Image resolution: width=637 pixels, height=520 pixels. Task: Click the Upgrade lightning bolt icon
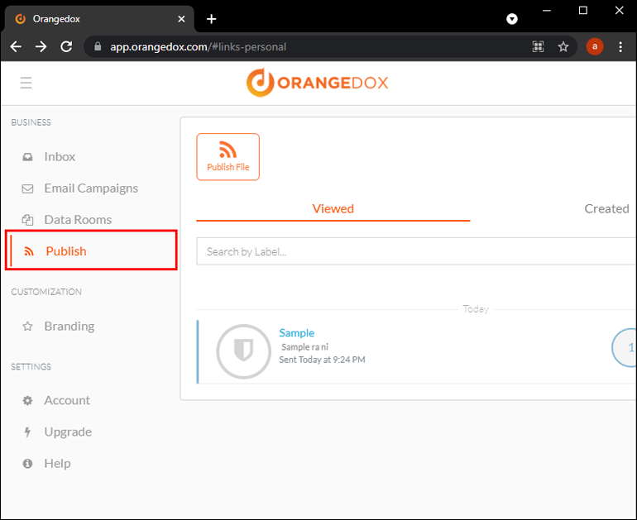click(x=27, y=432)
